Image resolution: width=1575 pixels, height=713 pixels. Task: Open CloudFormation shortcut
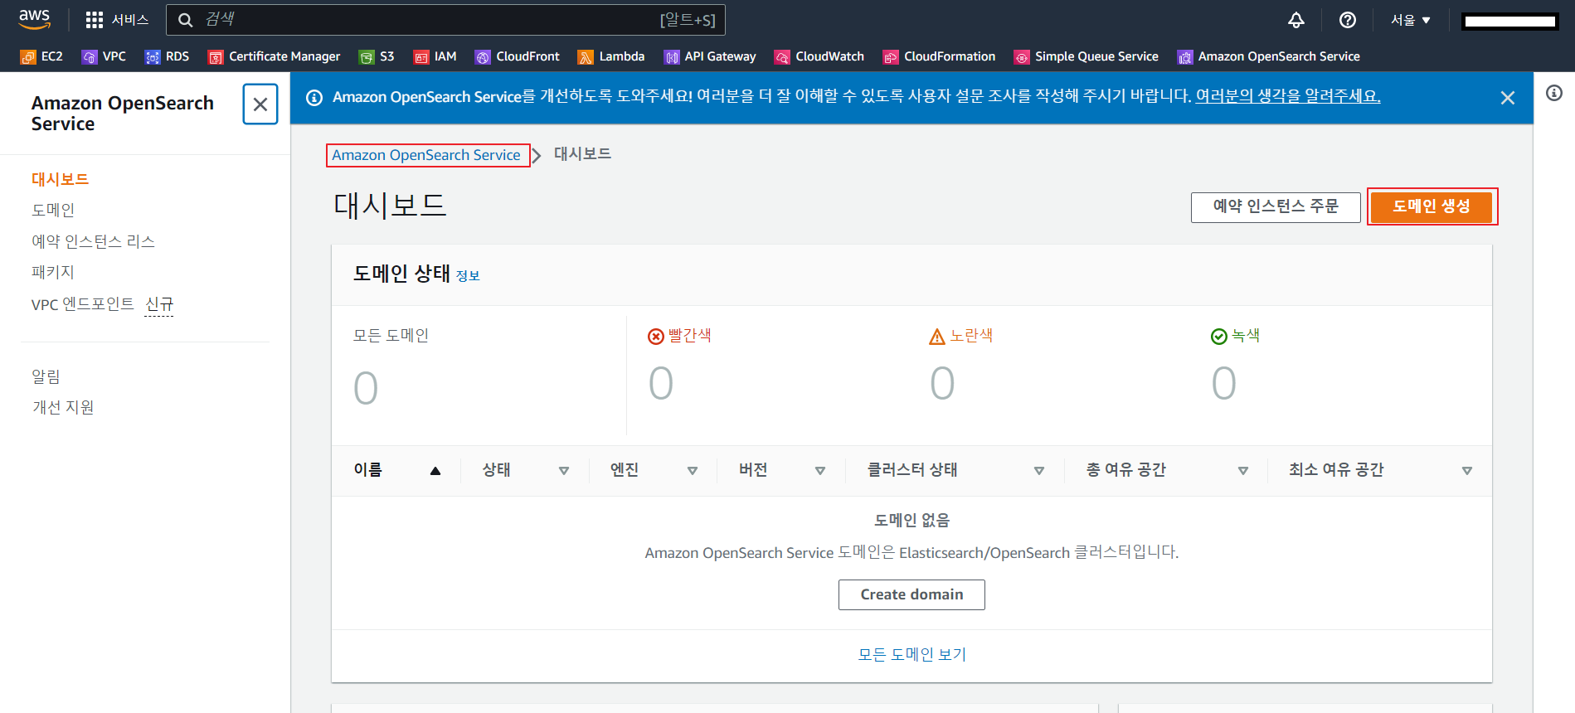pos(940,56)
